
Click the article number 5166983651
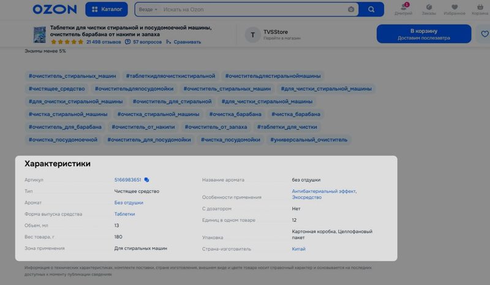tap(127, 180)
